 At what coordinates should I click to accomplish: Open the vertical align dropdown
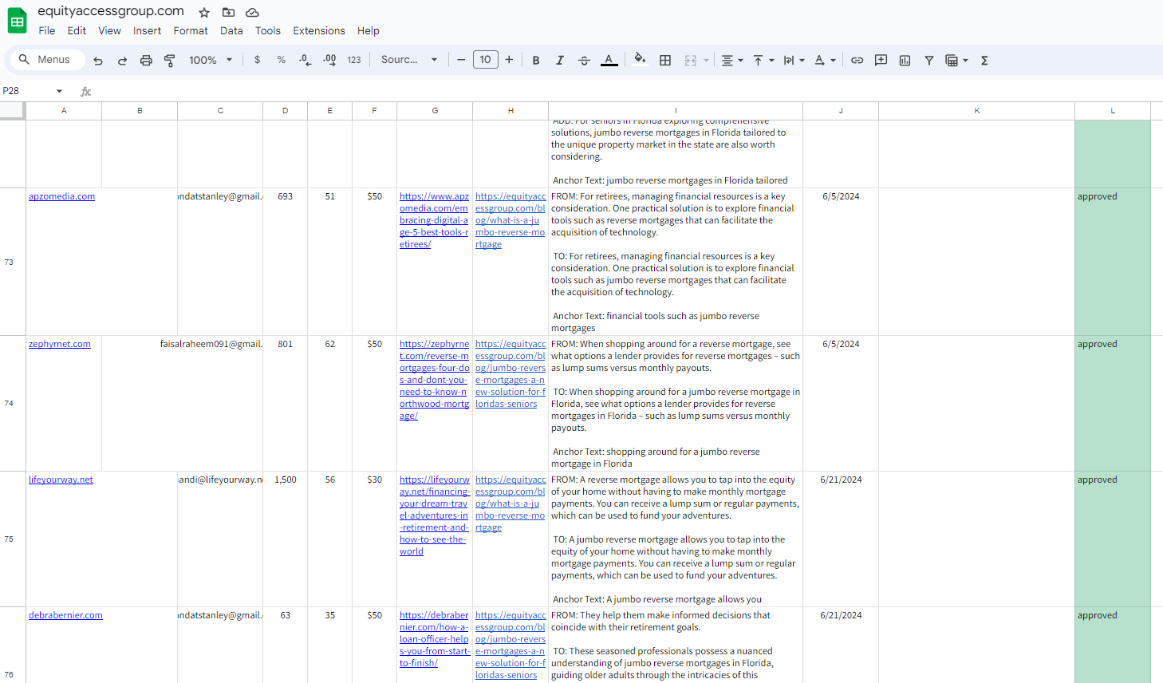(x=763, y=60)
